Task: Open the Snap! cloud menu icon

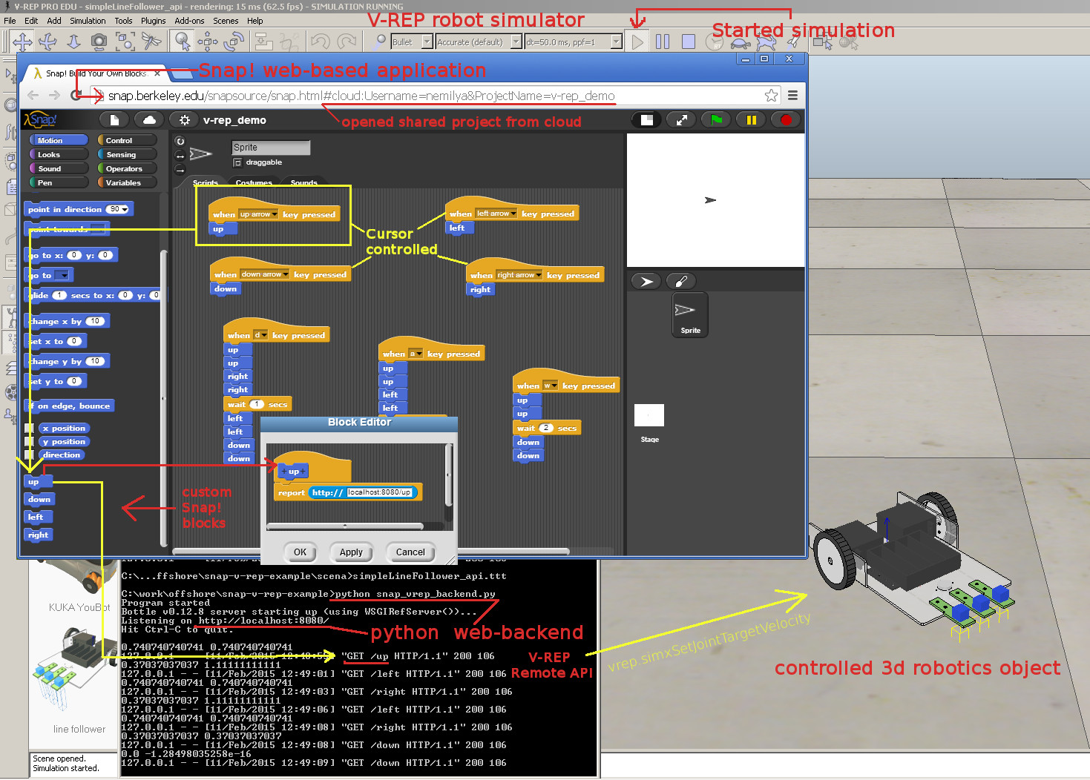Action: tap(149, 119)
